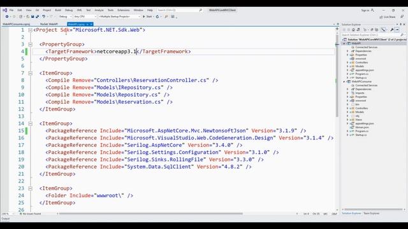Collapse the PropertyGroup outline at line 3
The height and width of the screenshot is (229, 408).
click(30, 45)
